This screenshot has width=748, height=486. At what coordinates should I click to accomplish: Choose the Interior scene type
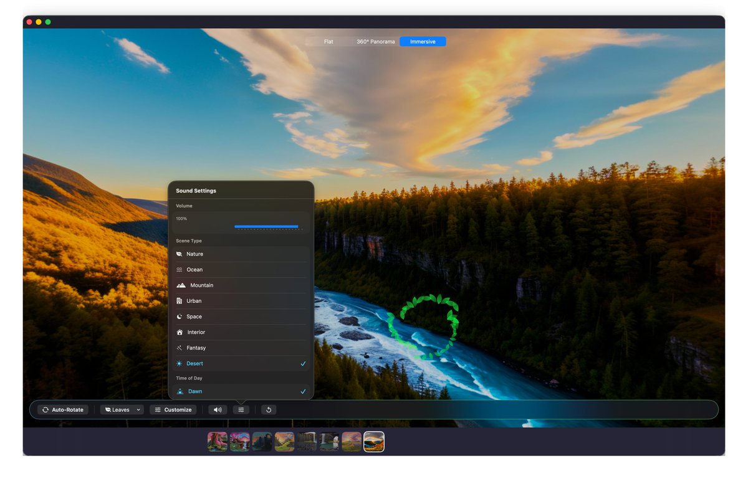click(x=241, y=332)
